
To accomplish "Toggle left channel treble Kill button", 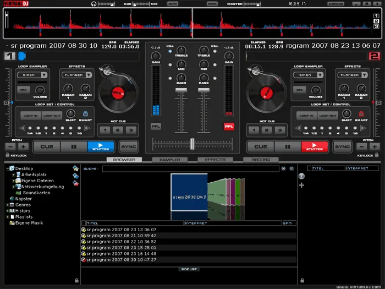I will 170,51.
